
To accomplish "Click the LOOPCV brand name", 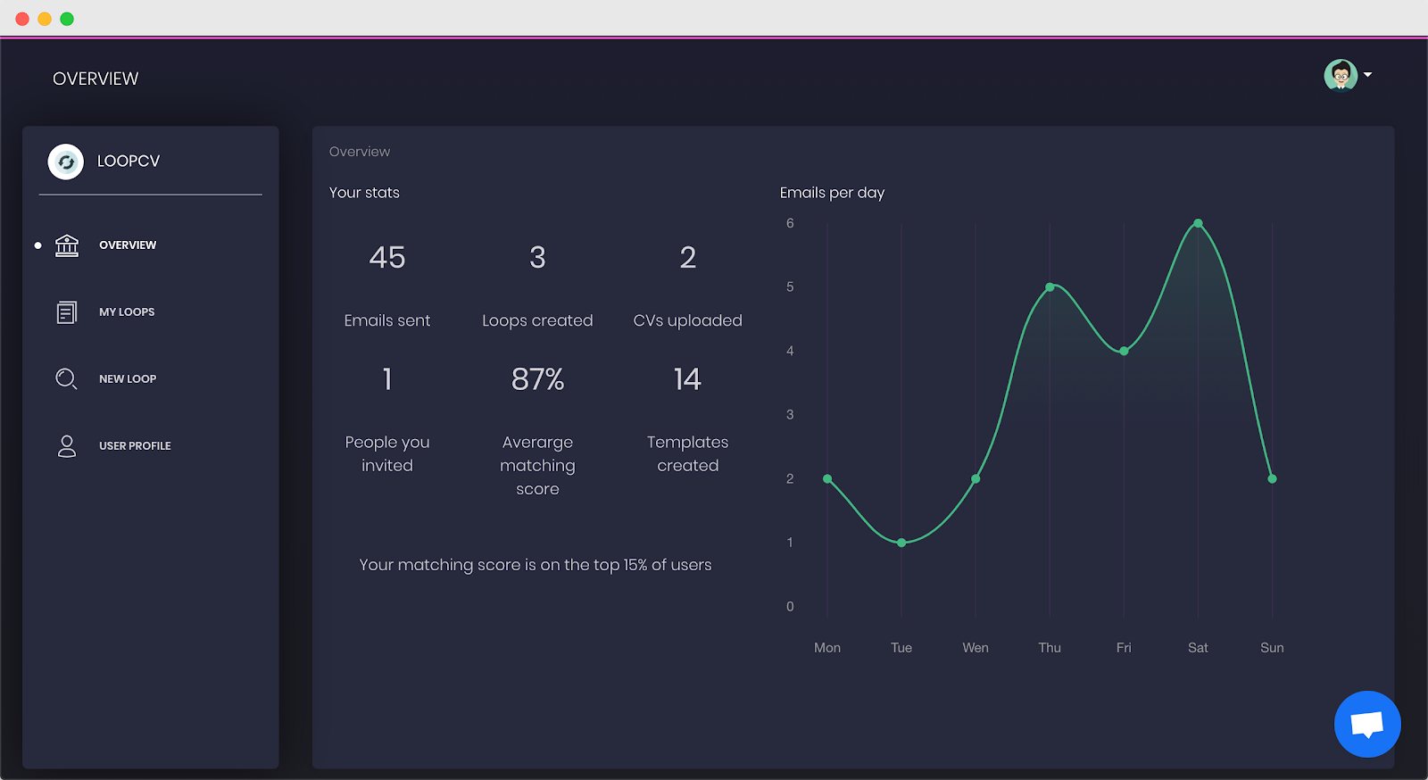I will tap(129, 162).
